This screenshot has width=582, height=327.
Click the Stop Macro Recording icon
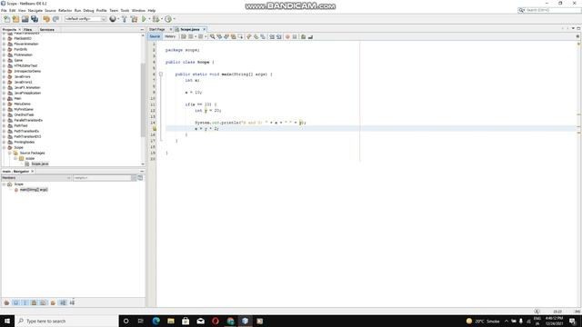(x=295, y=36)
